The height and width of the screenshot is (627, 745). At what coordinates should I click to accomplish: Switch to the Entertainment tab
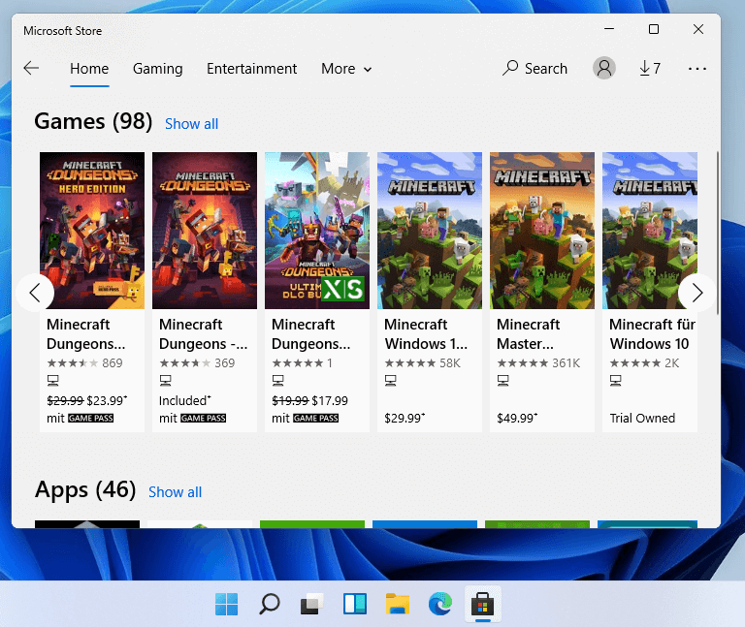click(252, 69)
